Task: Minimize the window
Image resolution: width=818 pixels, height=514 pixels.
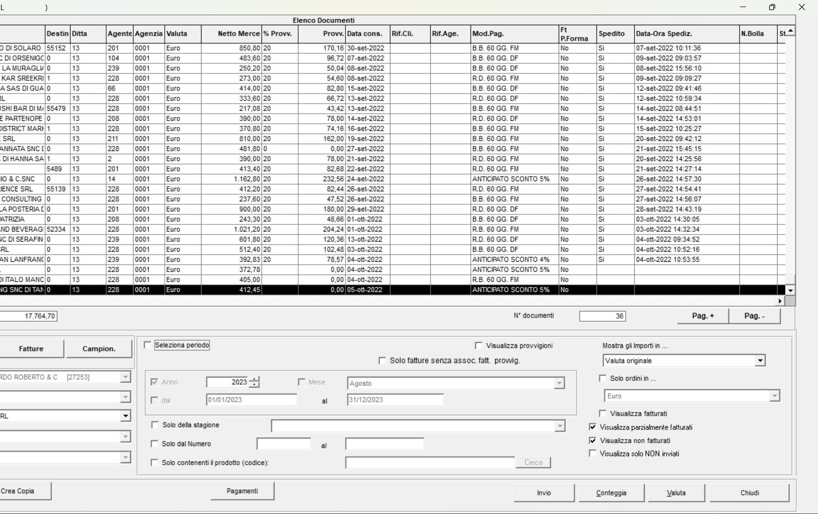Action: (743, 7)
